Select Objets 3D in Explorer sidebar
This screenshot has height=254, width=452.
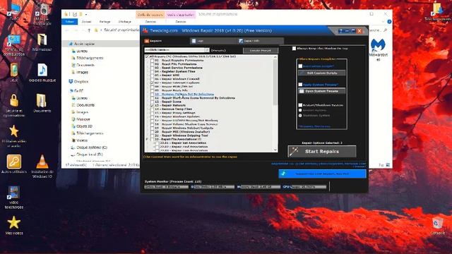82,126
